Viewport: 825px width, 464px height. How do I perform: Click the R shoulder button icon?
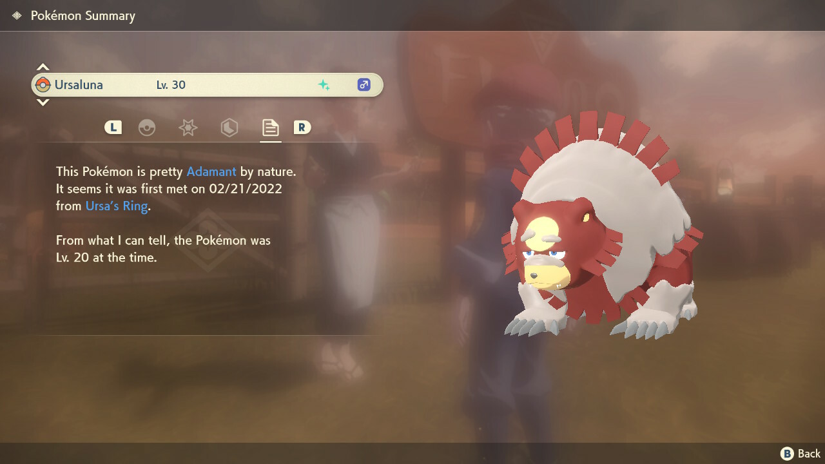pos(302,128)
